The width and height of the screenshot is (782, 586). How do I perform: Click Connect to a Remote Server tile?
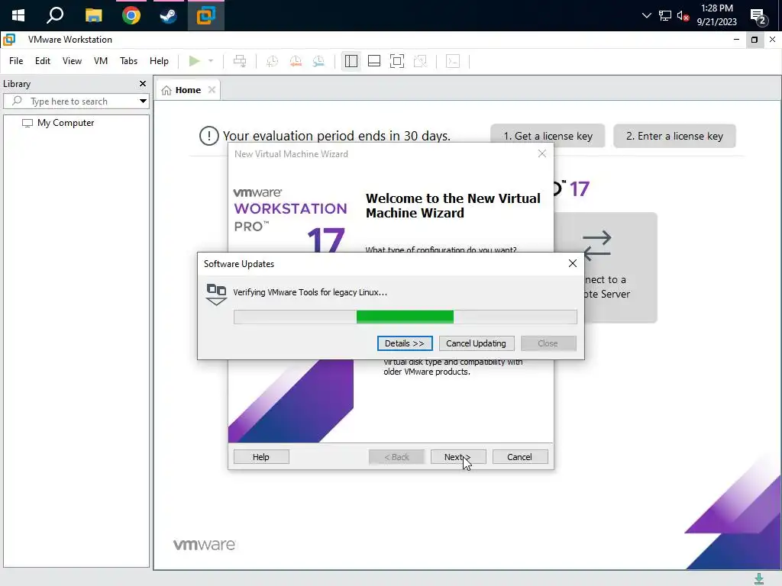tap(606, 268)
